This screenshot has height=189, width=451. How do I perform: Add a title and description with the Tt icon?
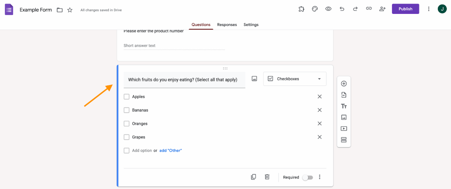click(344, 106)
